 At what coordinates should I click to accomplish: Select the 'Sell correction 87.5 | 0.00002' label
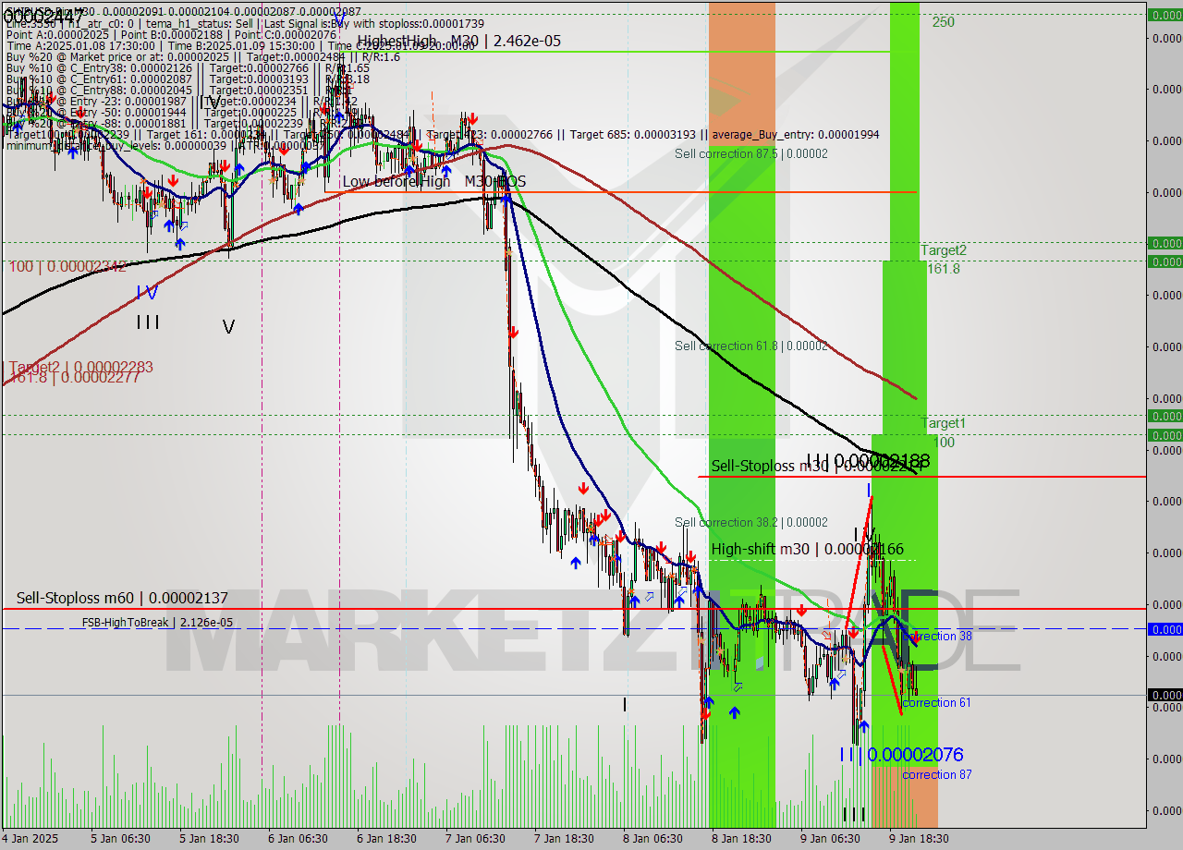tap(750, 153)
